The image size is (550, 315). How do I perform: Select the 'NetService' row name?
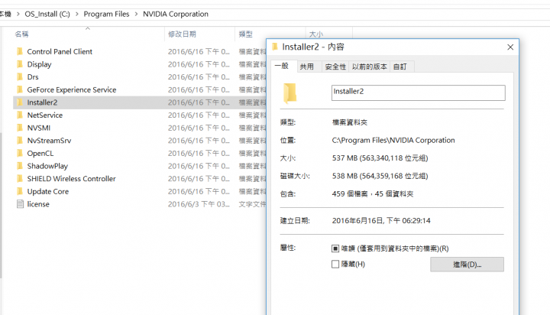tap(45, 115)
